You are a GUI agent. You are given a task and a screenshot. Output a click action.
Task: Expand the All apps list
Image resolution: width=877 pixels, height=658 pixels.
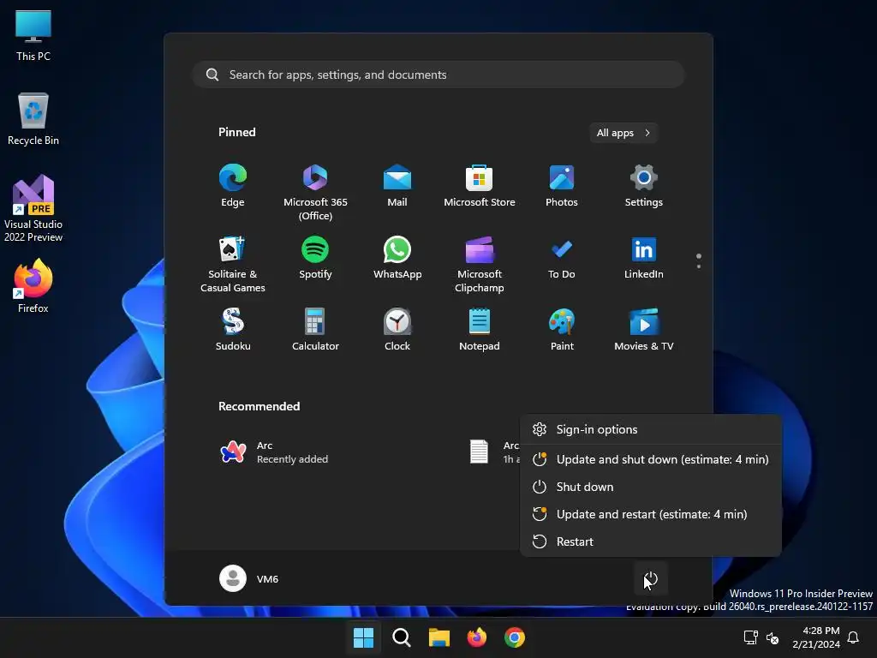point(623,133)
